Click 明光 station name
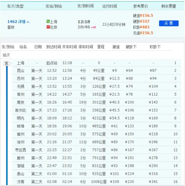185x186 pixels. pos(21,118)
